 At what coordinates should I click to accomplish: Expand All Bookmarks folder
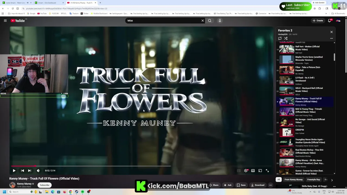(338, 14)
